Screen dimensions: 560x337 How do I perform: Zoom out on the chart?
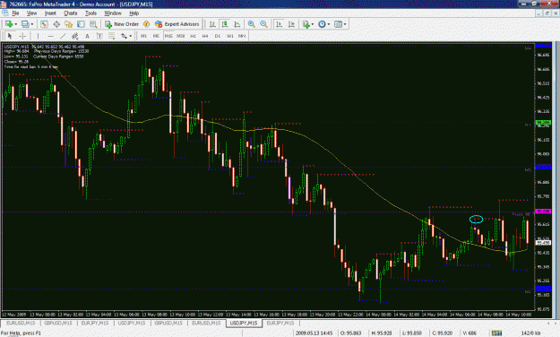[263, 24]
